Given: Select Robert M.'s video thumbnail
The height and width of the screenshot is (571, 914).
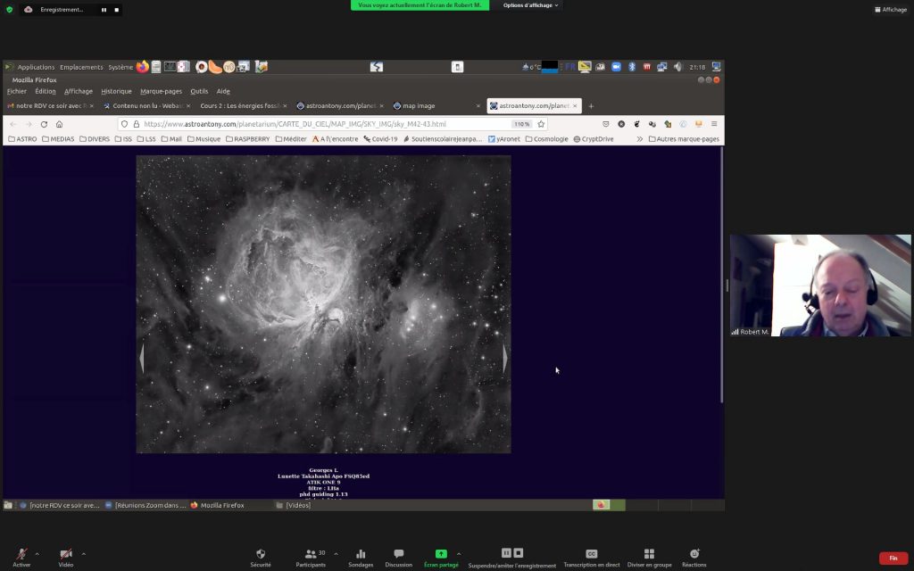Looking at the screenshot, I should pyautogui.click(x=820, y=285).
